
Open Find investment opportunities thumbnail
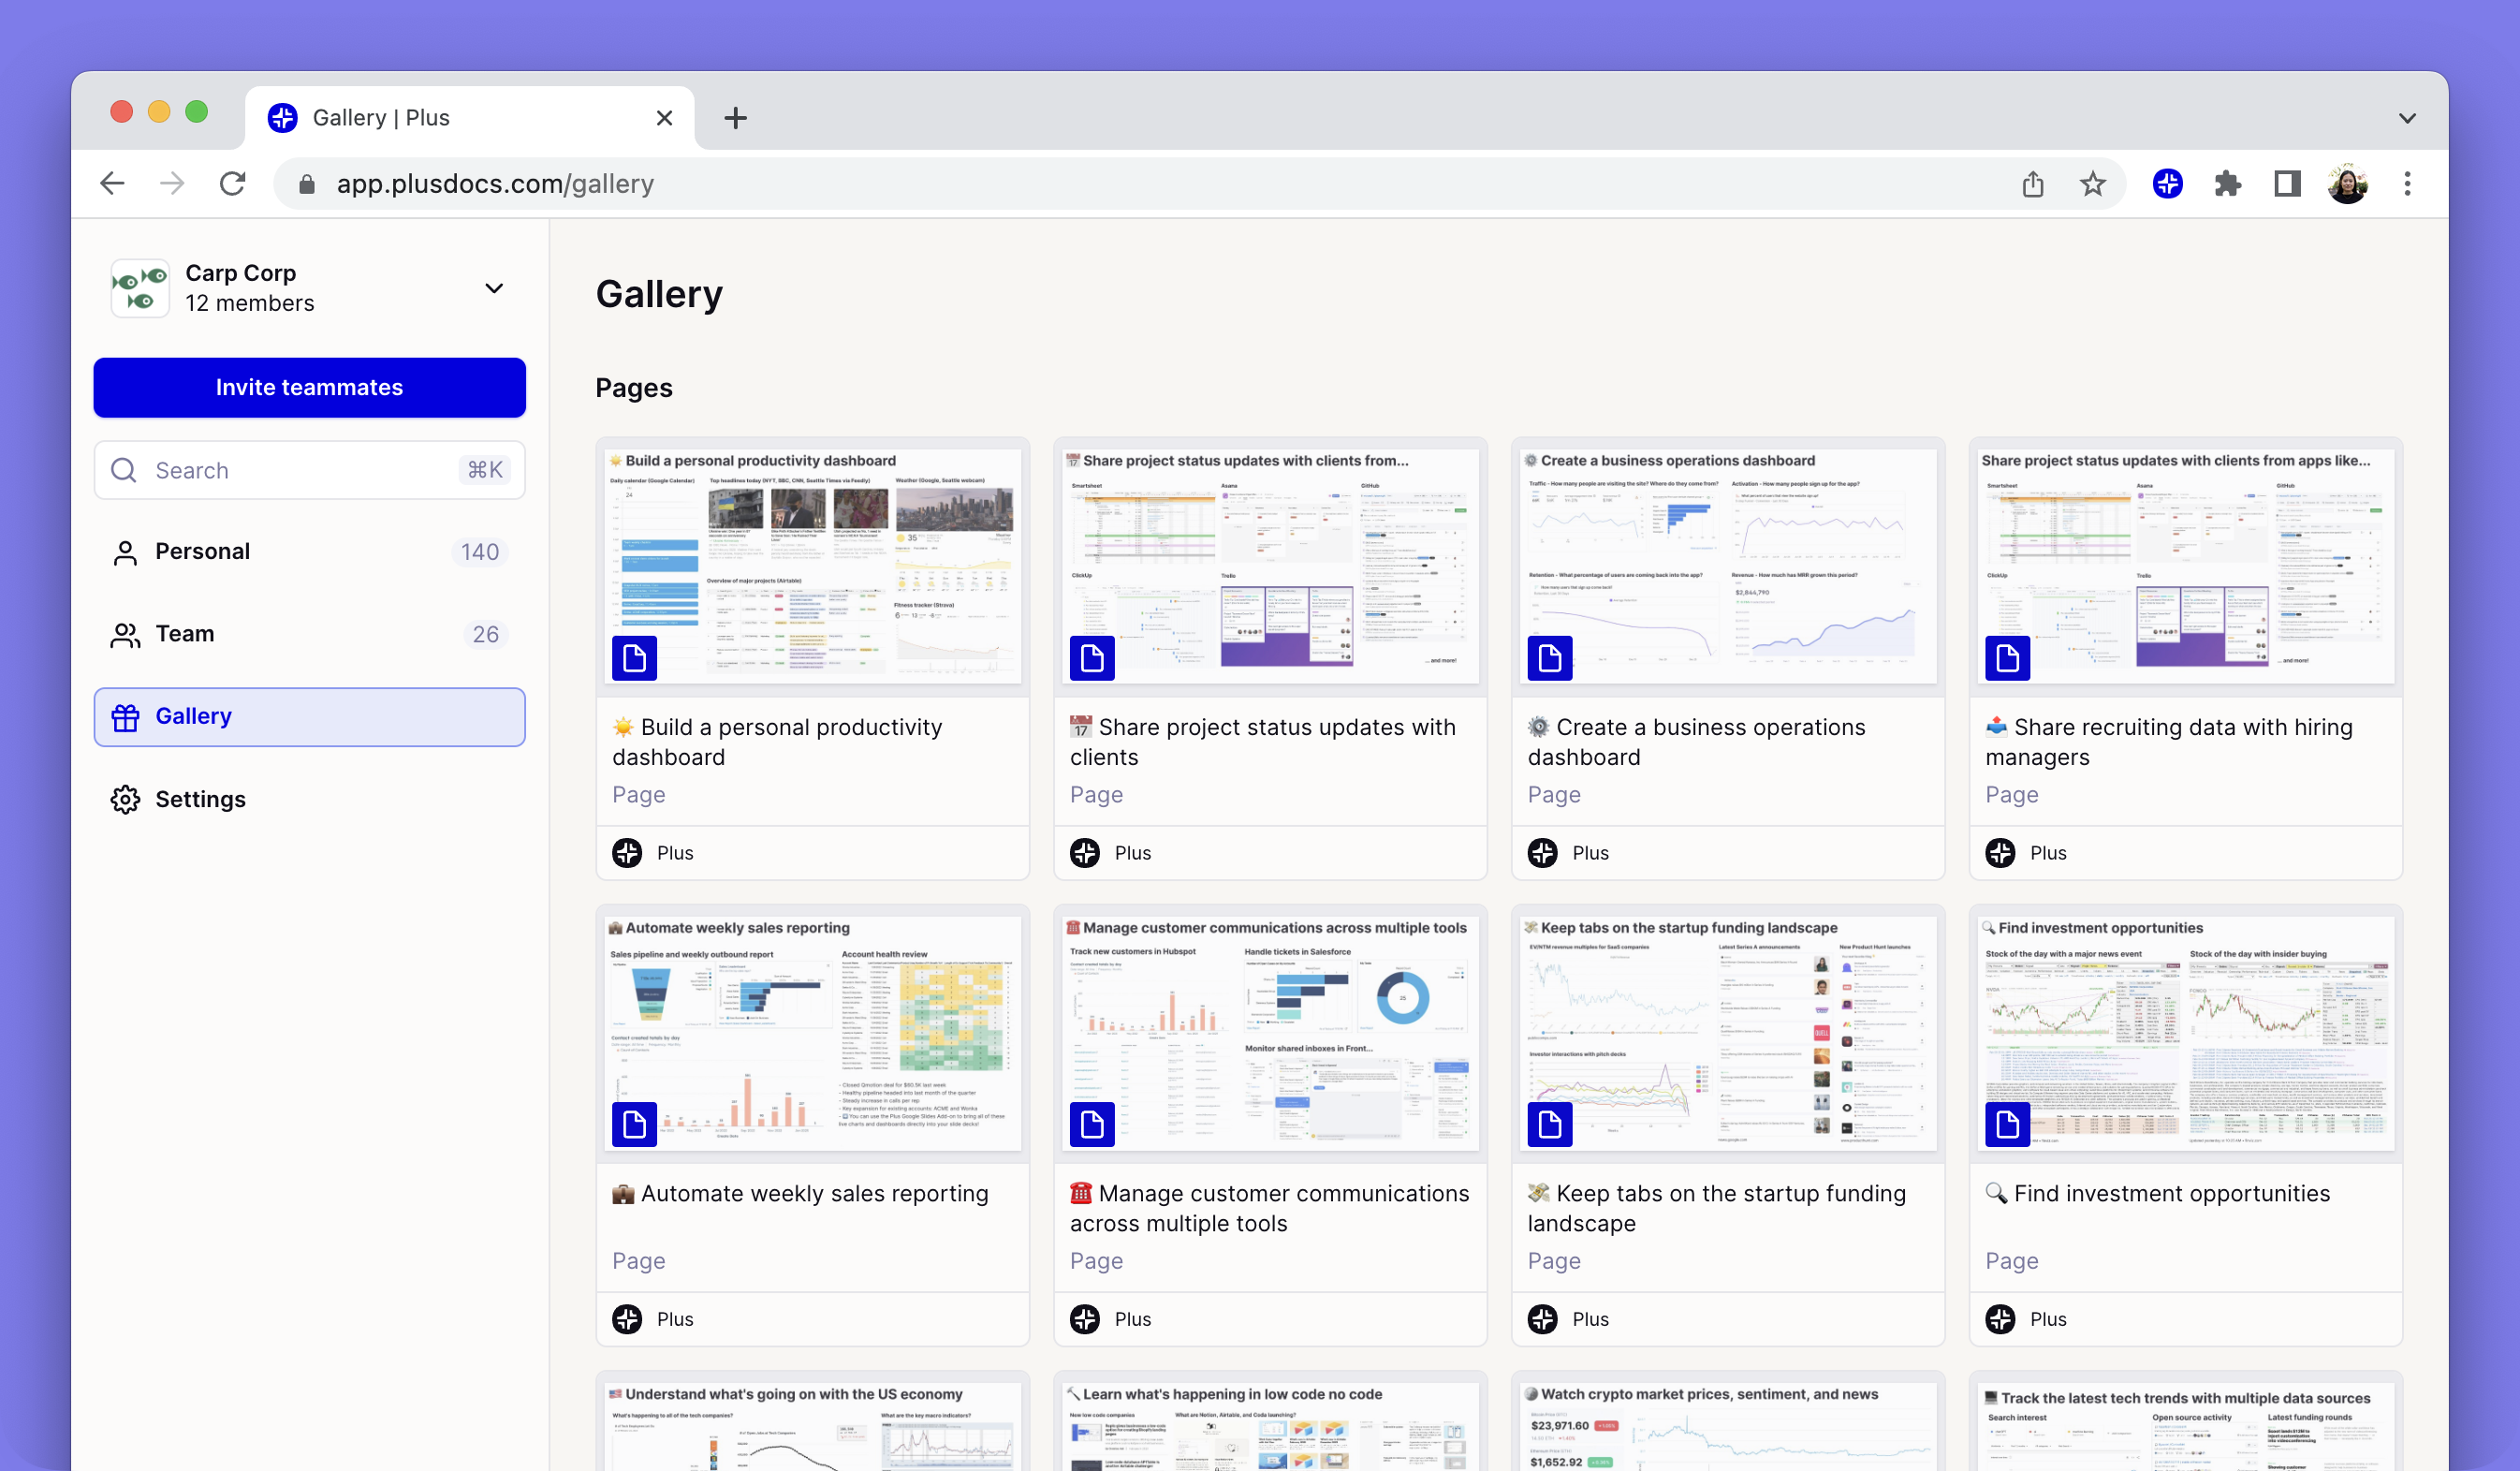tap(2186, 1033)
